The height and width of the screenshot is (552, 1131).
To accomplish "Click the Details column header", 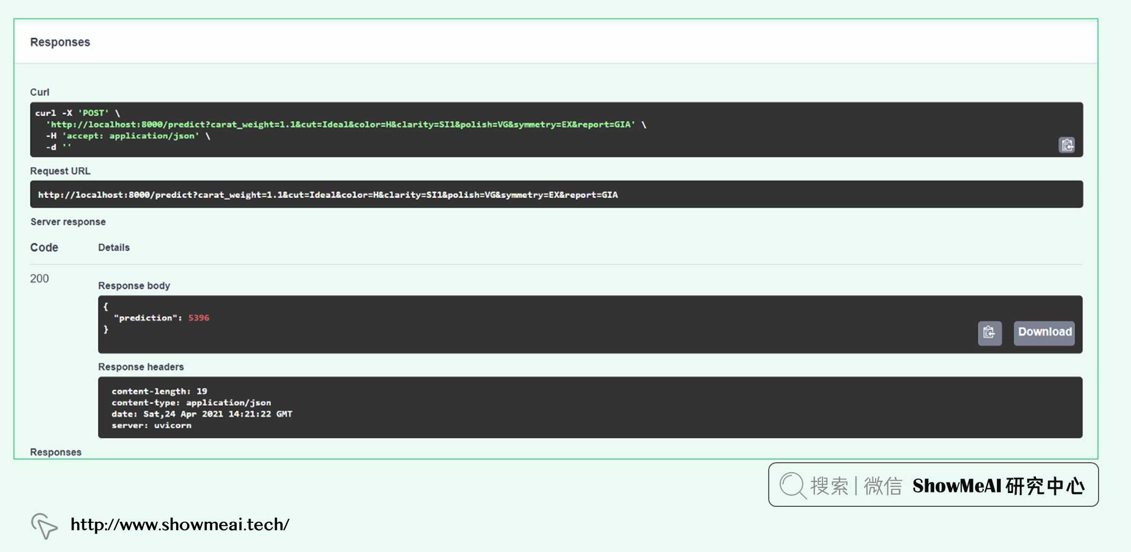I will tap(114, 248).
